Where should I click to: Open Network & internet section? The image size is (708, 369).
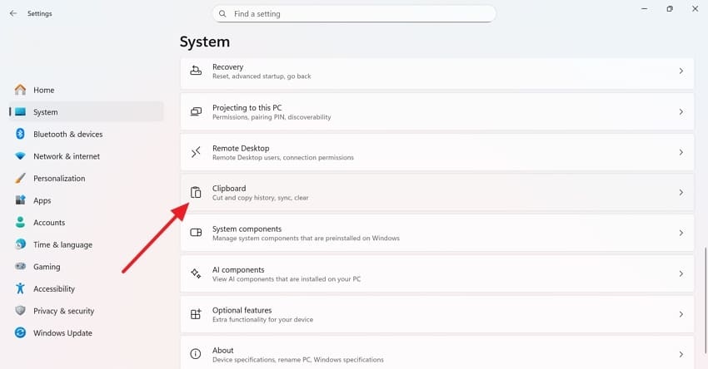[x=67, y=156]
